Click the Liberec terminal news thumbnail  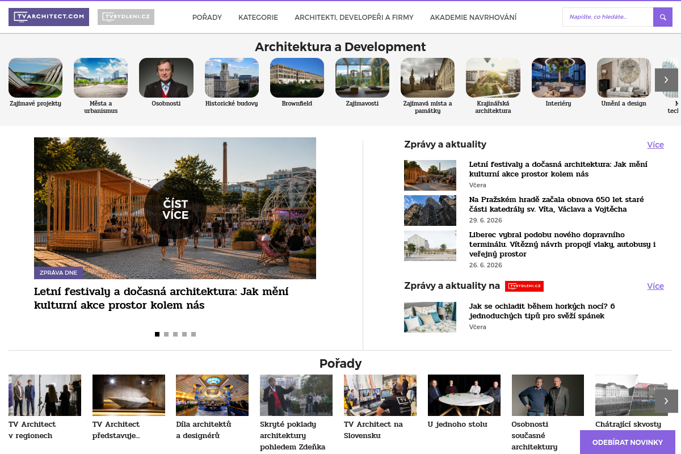click(430, 246)
